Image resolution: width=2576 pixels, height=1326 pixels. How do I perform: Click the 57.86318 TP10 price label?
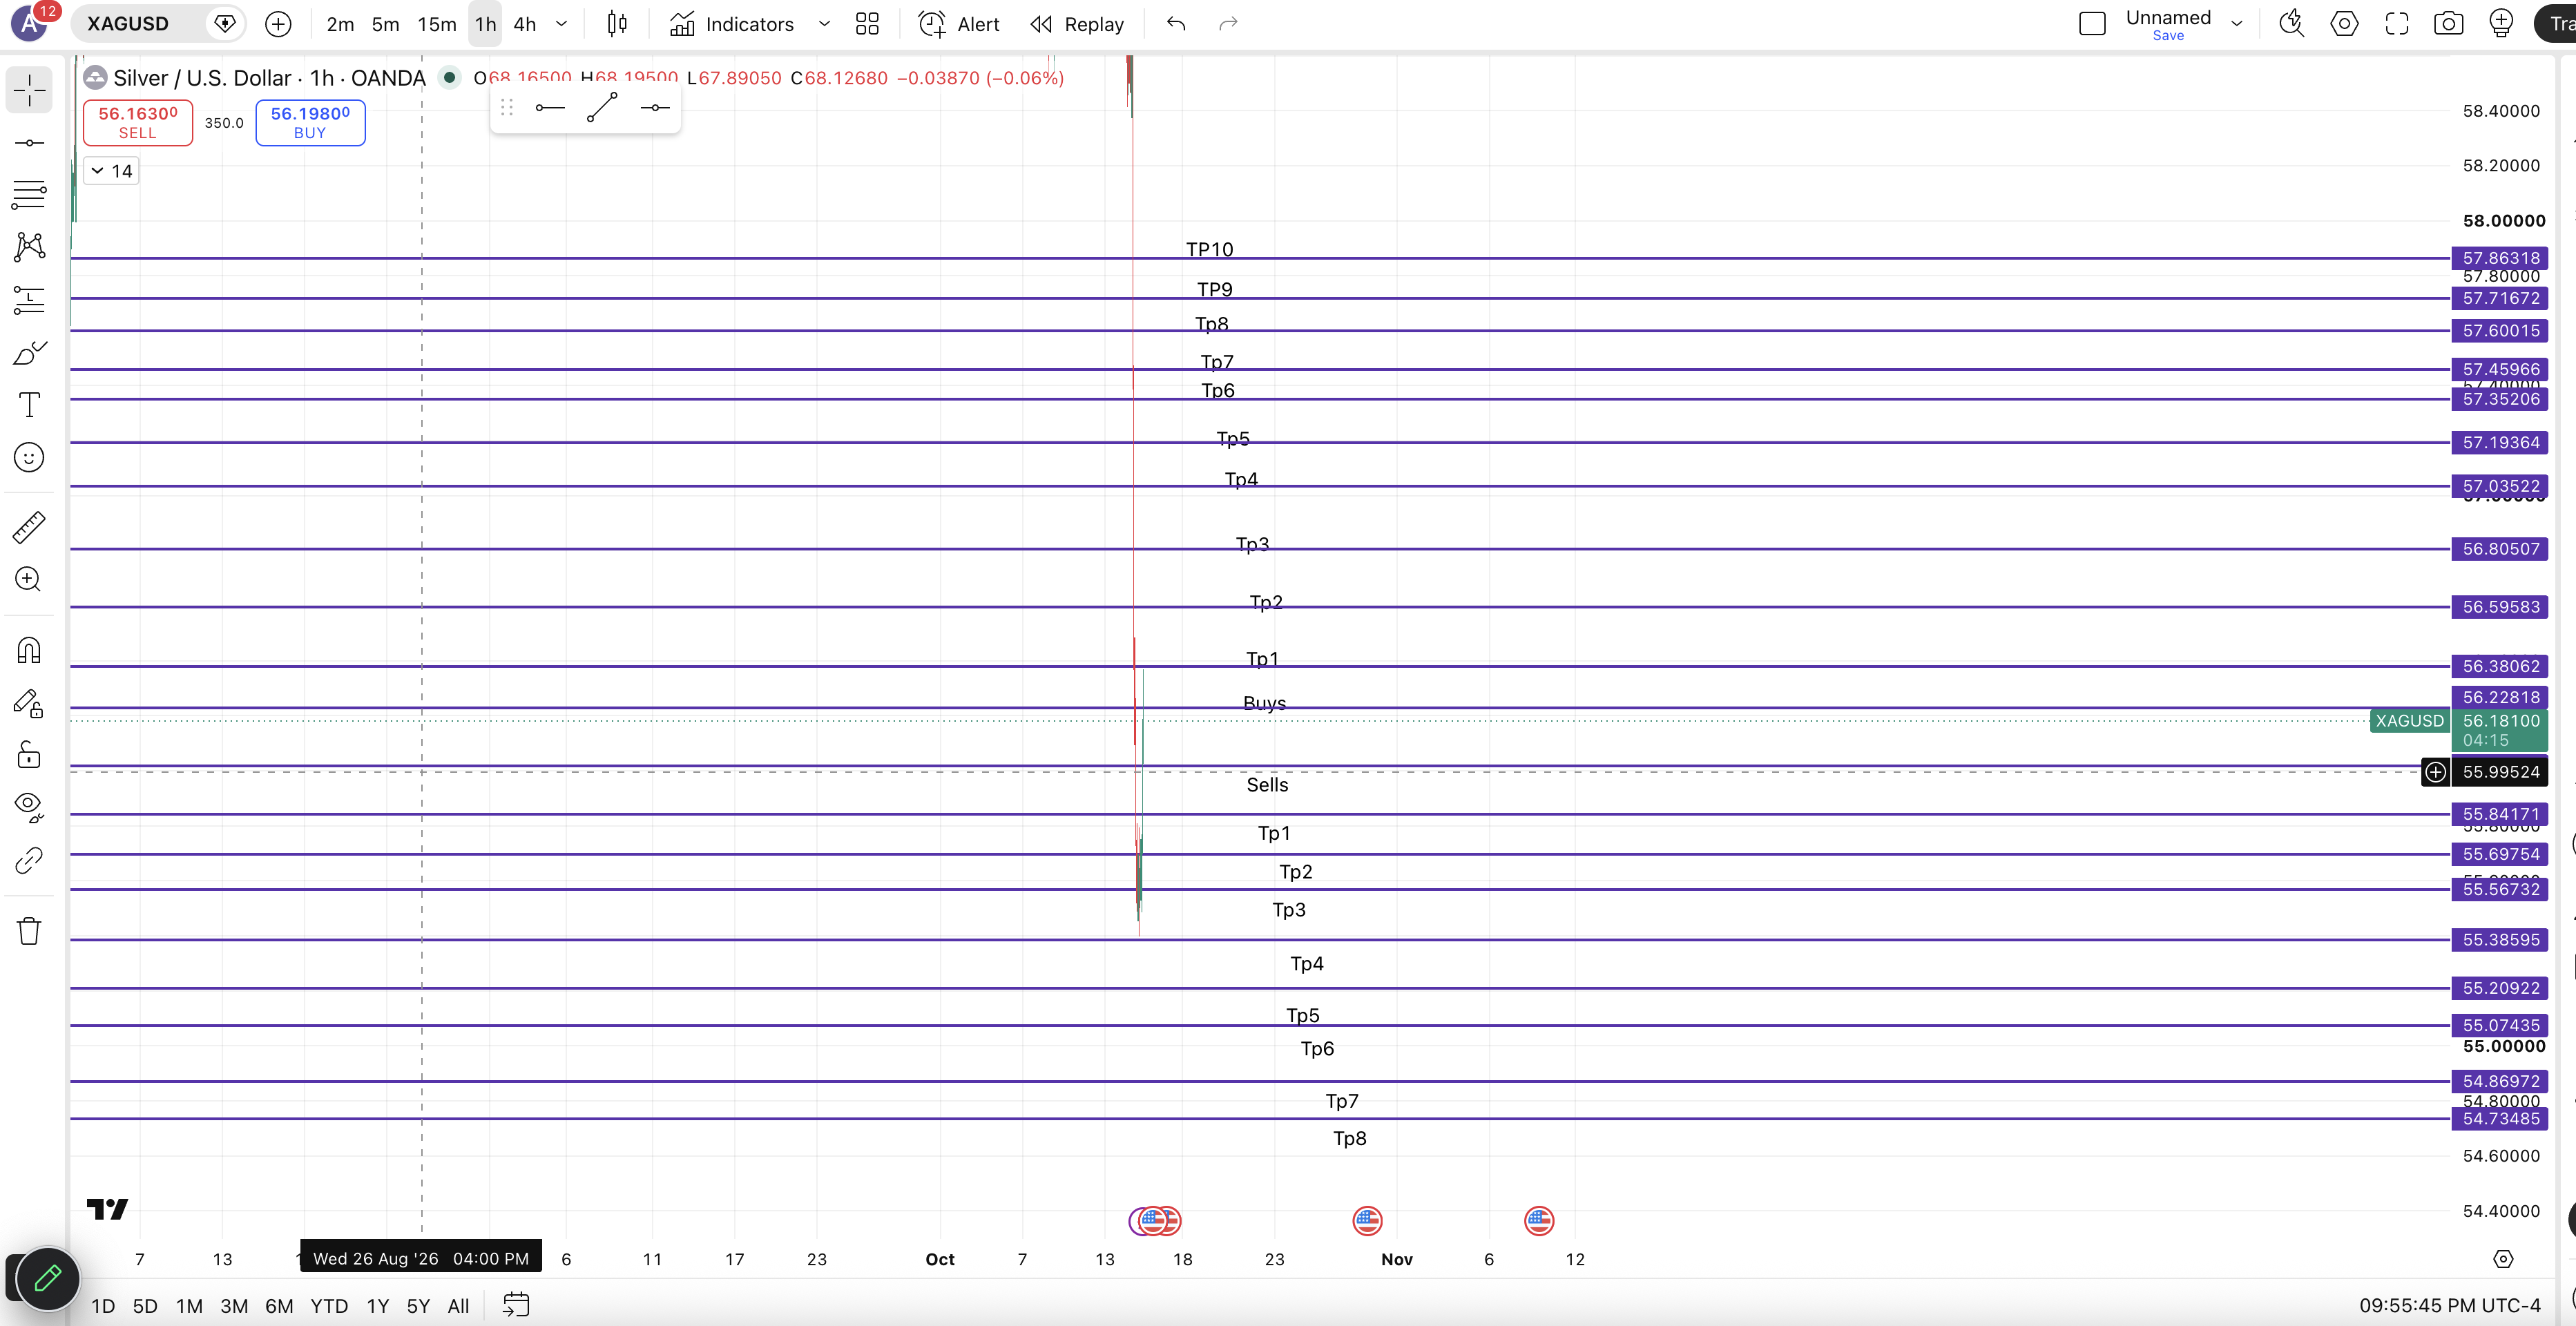click(x=2499, y=258)
